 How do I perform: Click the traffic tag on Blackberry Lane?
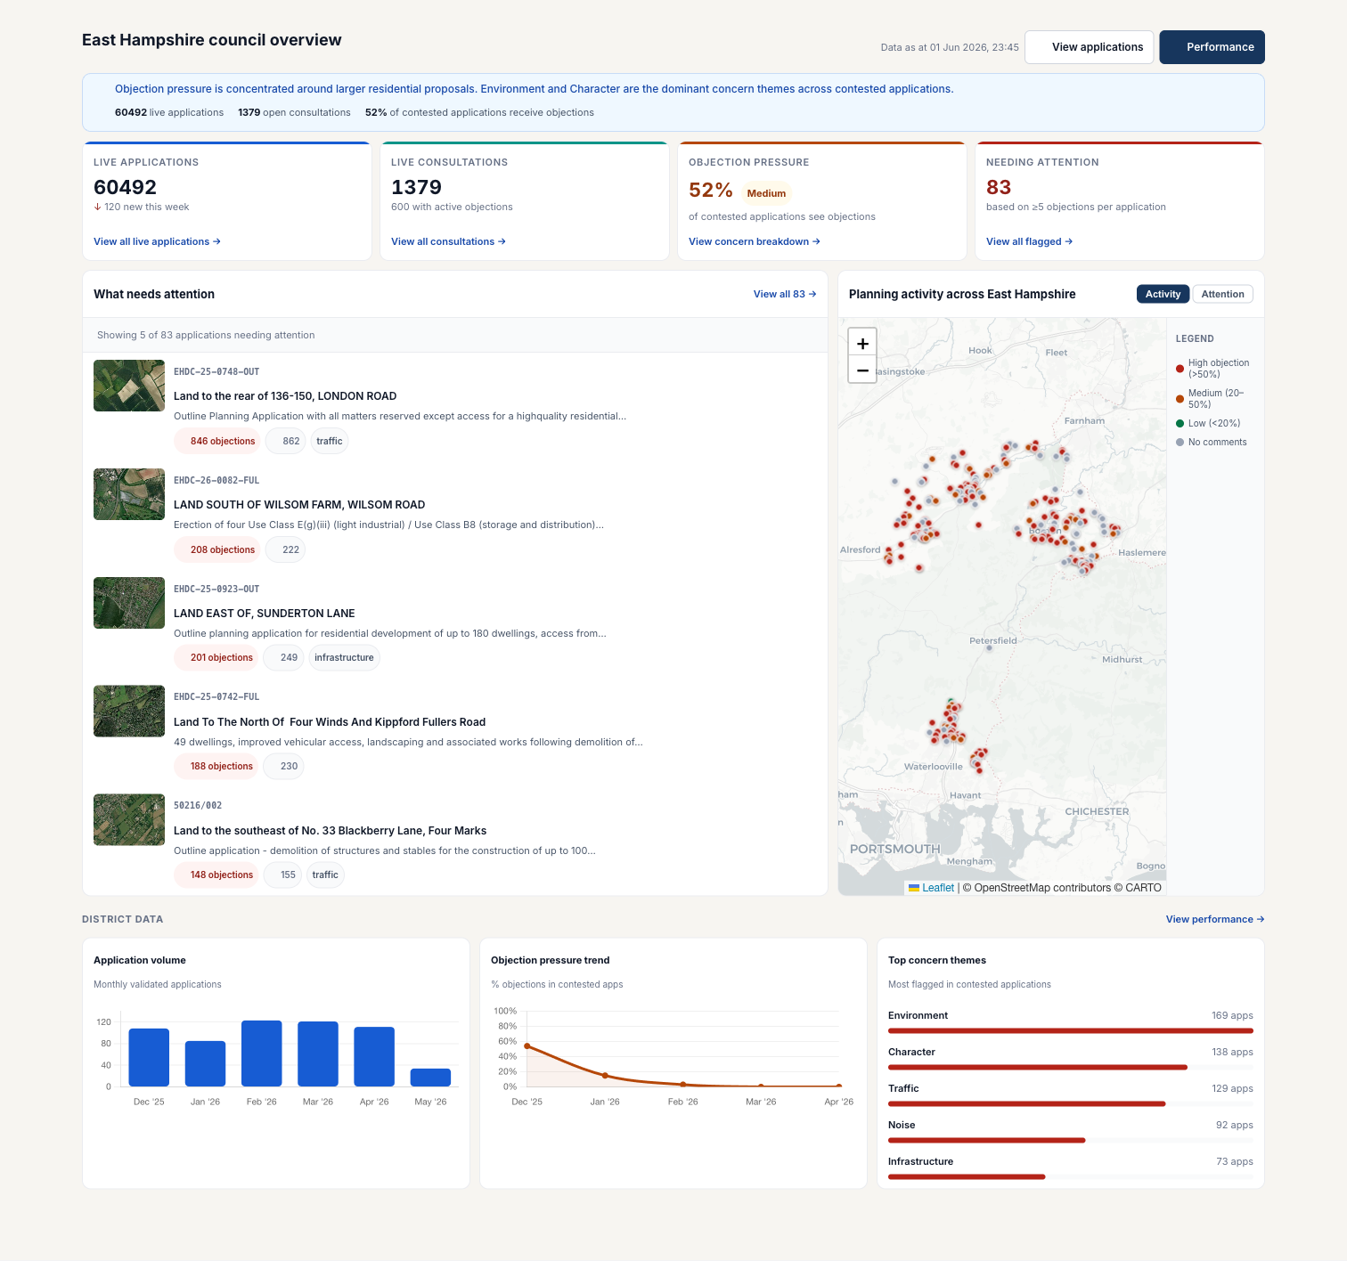click(325, 875)
